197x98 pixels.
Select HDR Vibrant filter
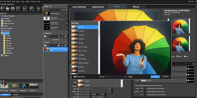click(x=85, y=59)
